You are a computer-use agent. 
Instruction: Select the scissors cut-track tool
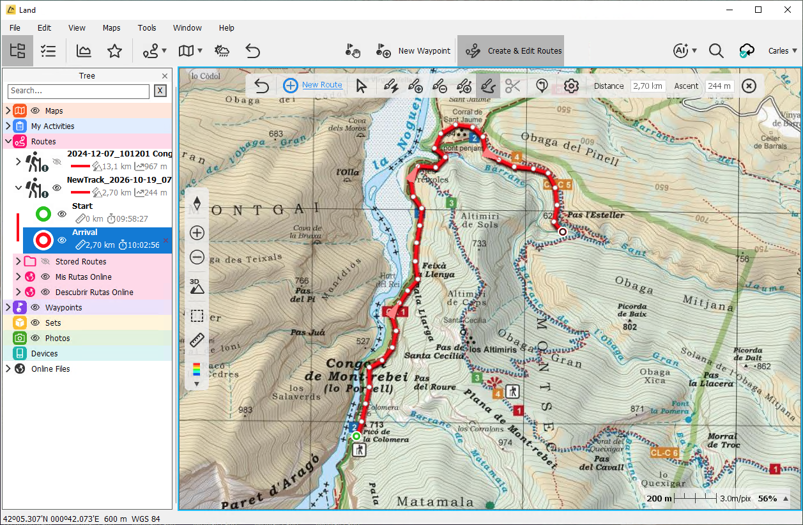(512, 86)
